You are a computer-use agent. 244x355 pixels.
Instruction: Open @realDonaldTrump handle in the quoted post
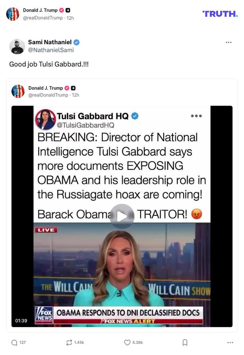point(48,95)
